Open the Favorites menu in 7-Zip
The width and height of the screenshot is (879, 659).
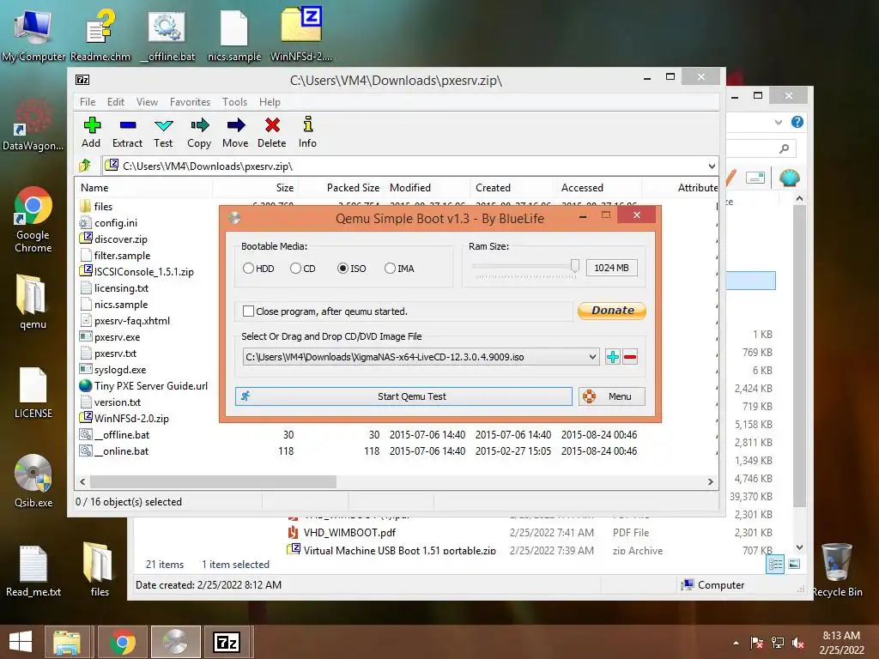[190, 102]
